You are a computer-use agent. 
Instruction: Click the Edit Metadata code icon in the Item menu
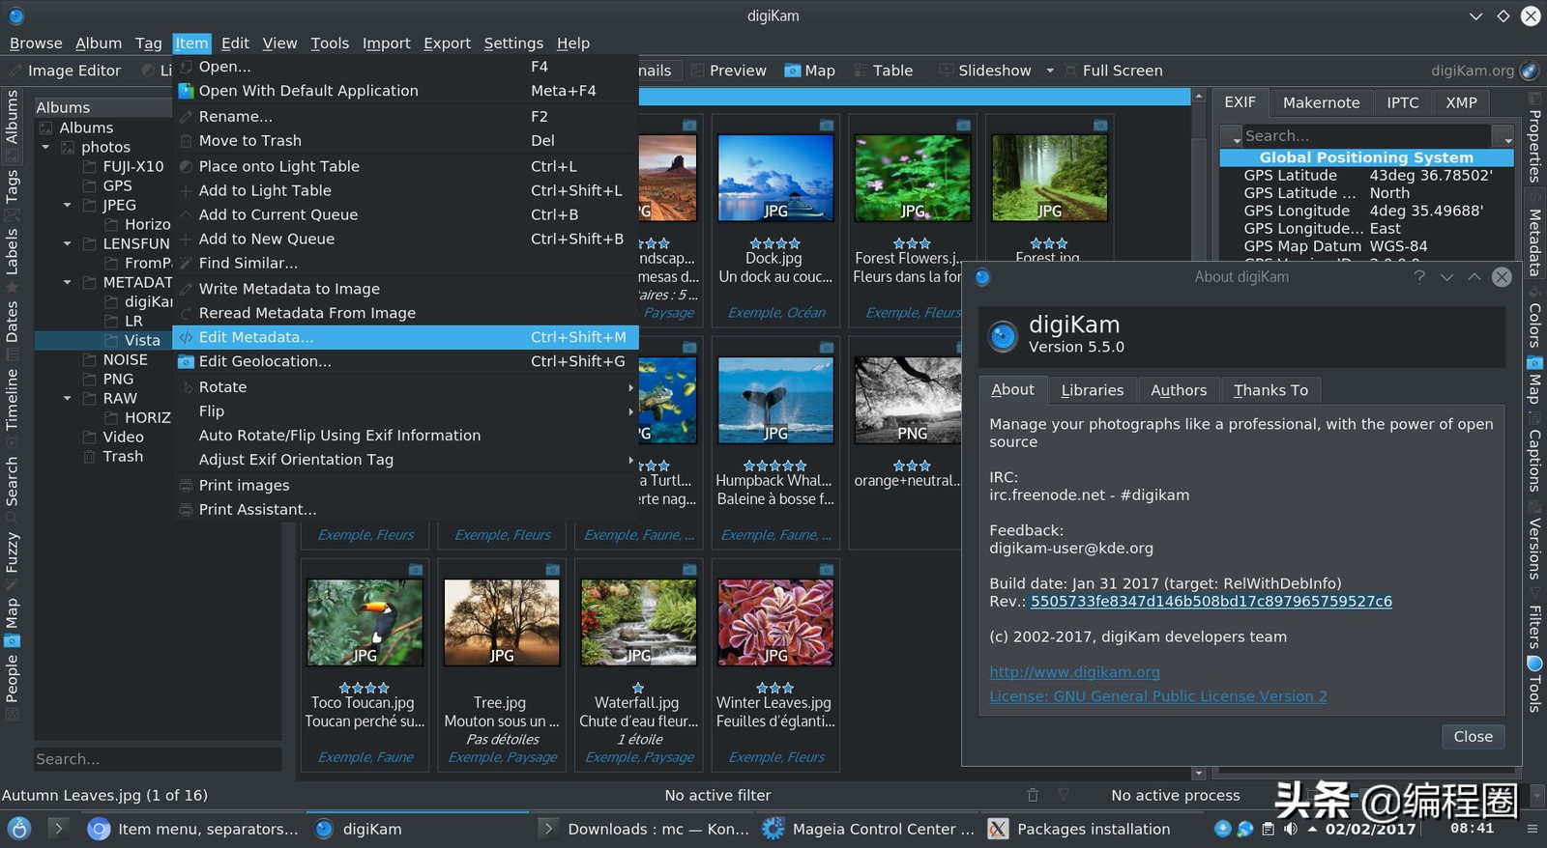tap(186, 337)
